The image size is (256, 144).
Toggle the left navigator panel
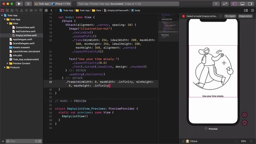(235, 4)
